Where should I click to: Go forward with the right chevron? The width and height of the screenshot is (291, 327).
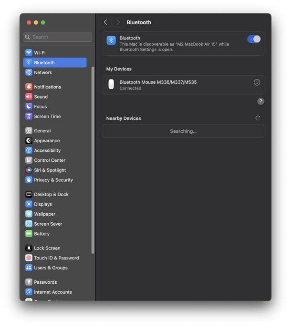coord(118,22)
